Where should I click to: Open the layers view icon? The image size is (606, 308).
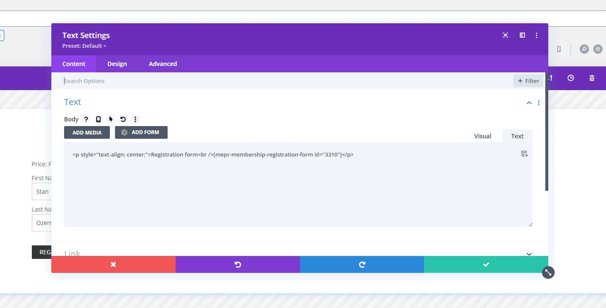tap(598, 49)
